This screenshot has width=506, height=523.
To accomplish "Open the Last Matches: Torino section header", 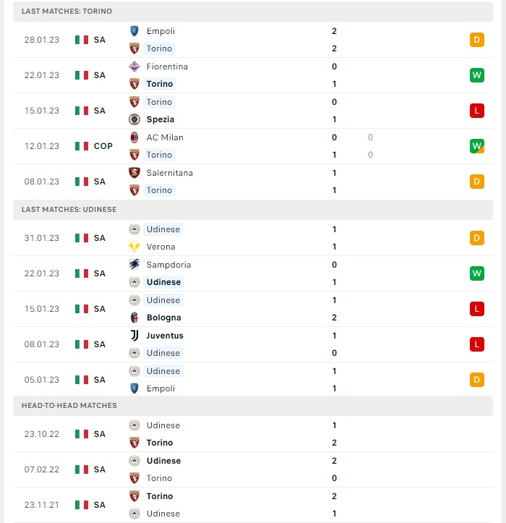I will (253, 12).
